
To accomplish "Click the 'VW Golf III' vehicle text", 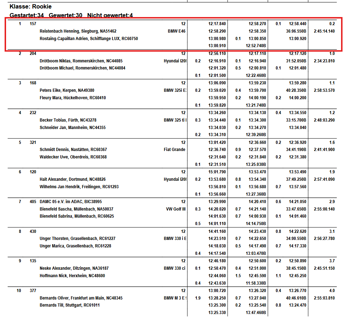I will (x=176, y=209).
